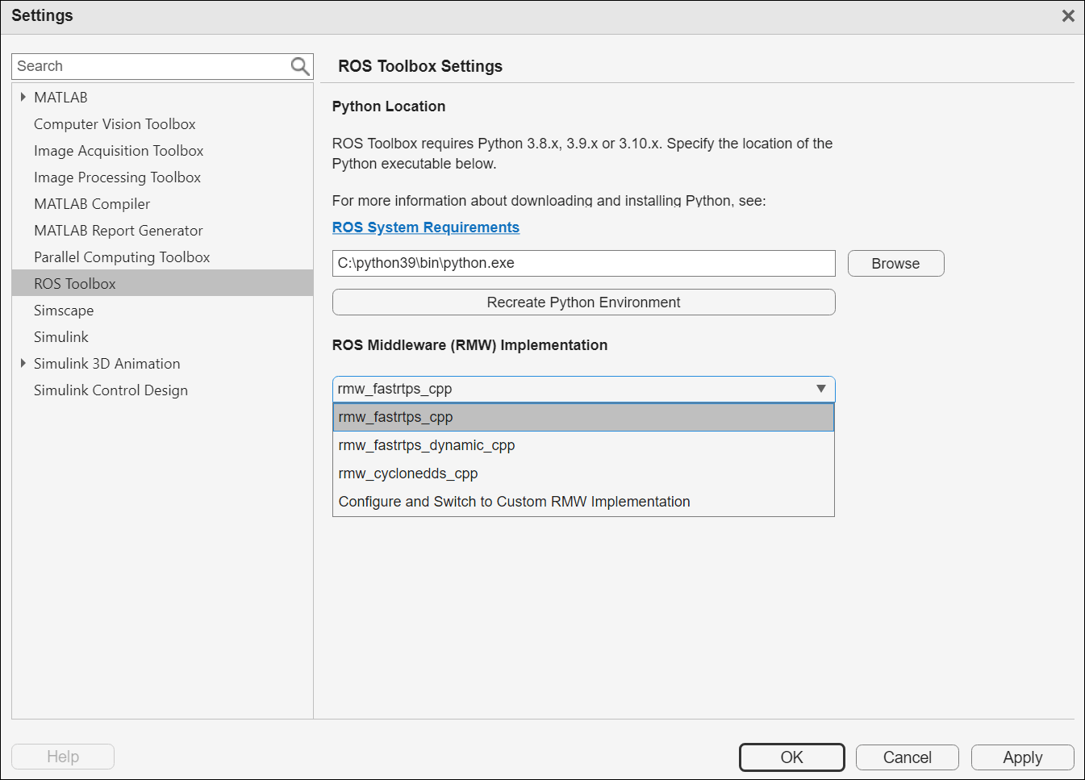The image size is (1085, 780).
Task: Apply the ROS Toolbox settings
Action: (x=1022, y=757)
